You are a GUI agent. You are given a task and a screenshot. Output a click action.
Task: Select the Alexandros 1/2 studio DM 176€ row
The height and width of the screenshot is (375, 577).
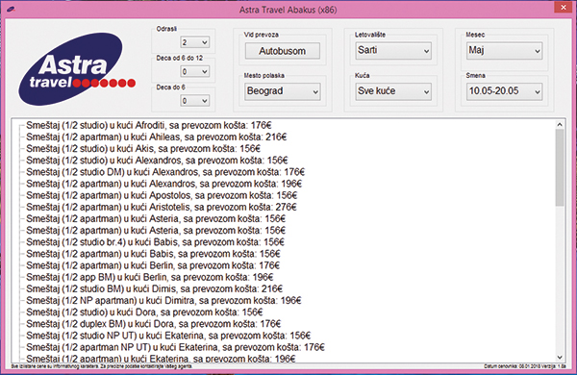(165, 172)
